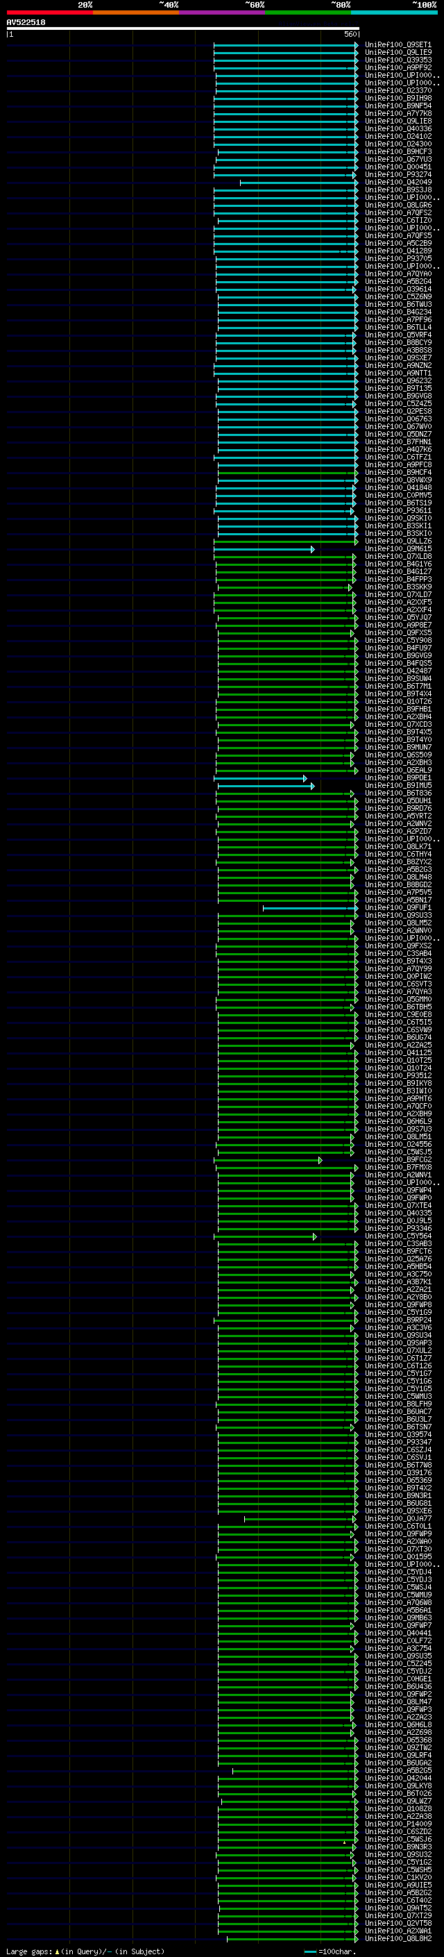This screenshot has height=1957, width=444.
Task: Open hit UniRef100_Q39353
Action: point(398,60)
